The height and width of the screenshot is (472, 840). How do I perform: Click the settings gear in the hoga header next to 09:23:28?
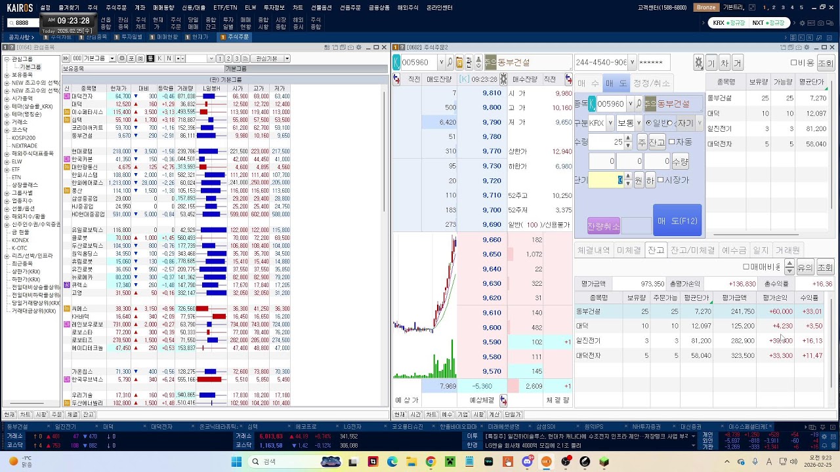pyautogui.click(x=503, y=79)
